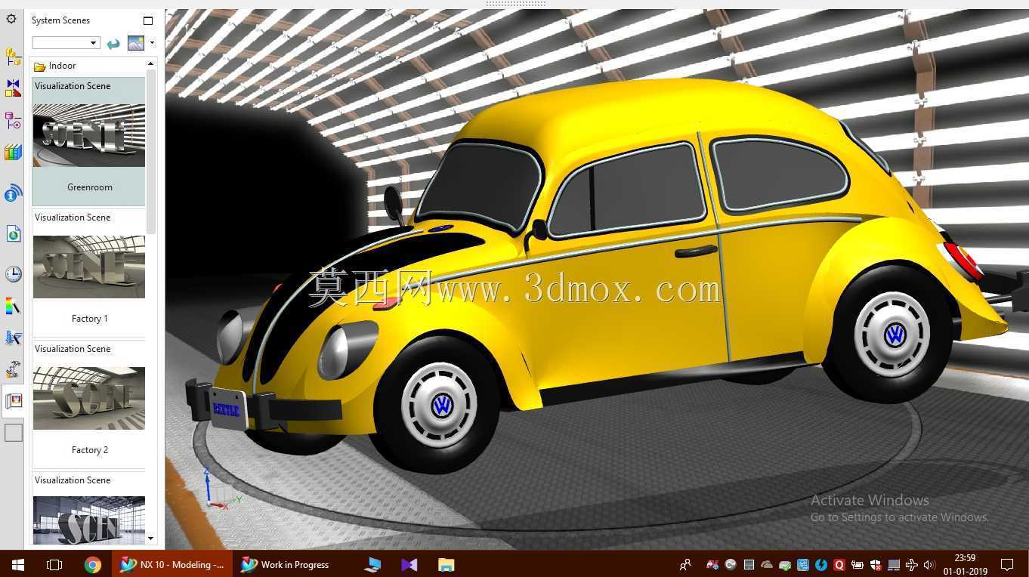Open resource bar settings gear
The width and height of the screenshot is (1029, 577).
(x=11, y=19)
